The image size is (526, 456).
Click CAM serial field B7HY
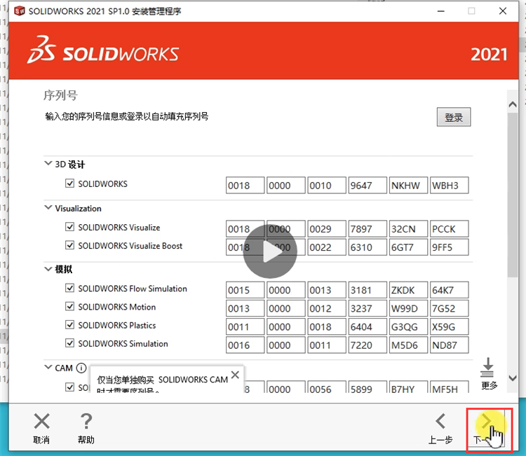pos(408,387)
